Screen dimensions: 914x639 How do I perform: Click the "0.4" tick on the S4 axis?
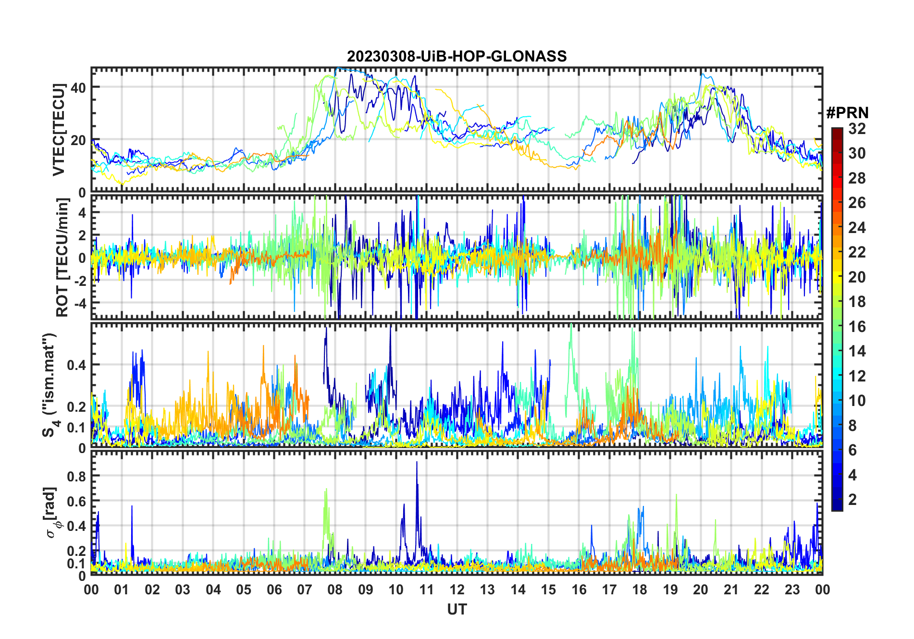(77, 365)
